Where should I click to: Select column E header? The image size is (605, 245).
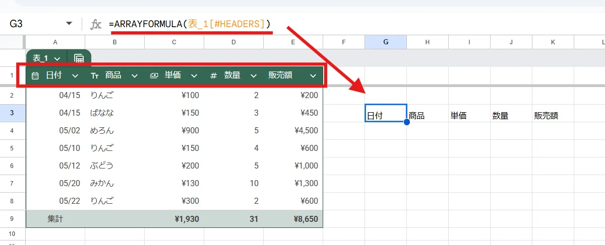click(x=293, y=42)
